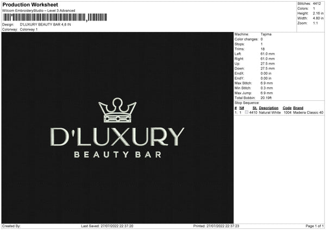Click the Production Worksheet title
The height and width of the screenshot is (230, 326).
click(x=30, y=4)
